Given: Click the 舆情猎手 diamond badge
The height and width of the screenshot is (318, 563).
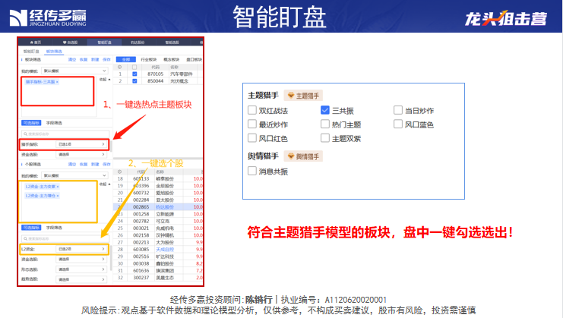Looking at the screenshot, I should (x=303, y=156).
